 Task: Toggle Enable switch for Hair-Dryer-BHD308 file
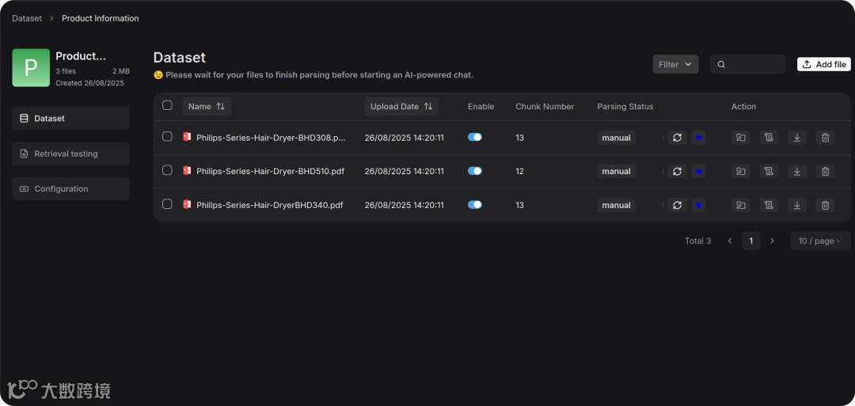point(475,137)
